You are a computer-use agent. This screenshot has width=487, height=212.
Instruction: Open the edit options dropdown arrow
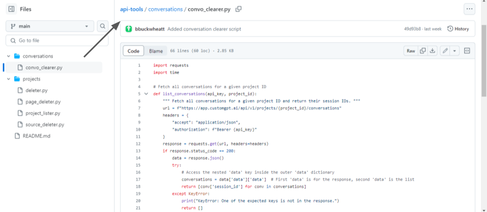click(455, 51)
